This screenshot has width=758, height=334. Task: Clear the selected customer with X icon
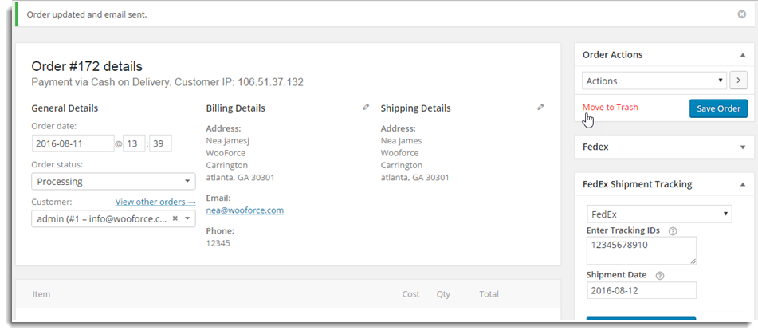pos(175,218)
